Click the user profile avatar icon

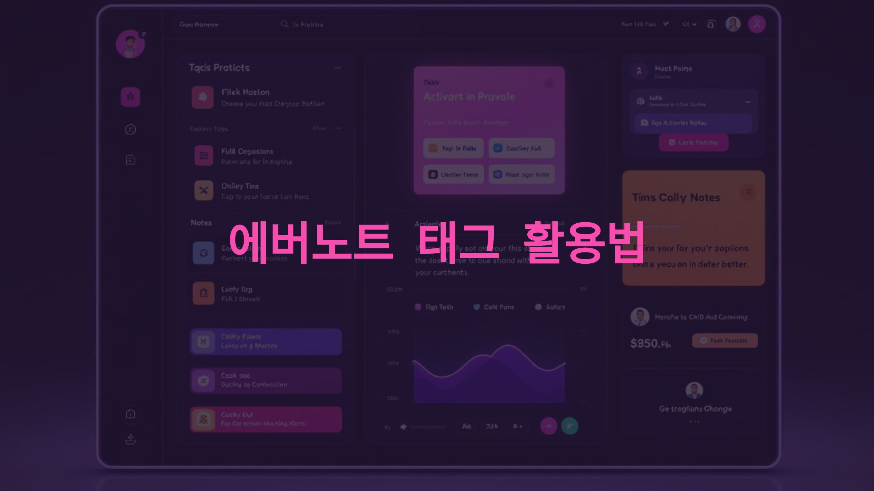tap(733, 24)
